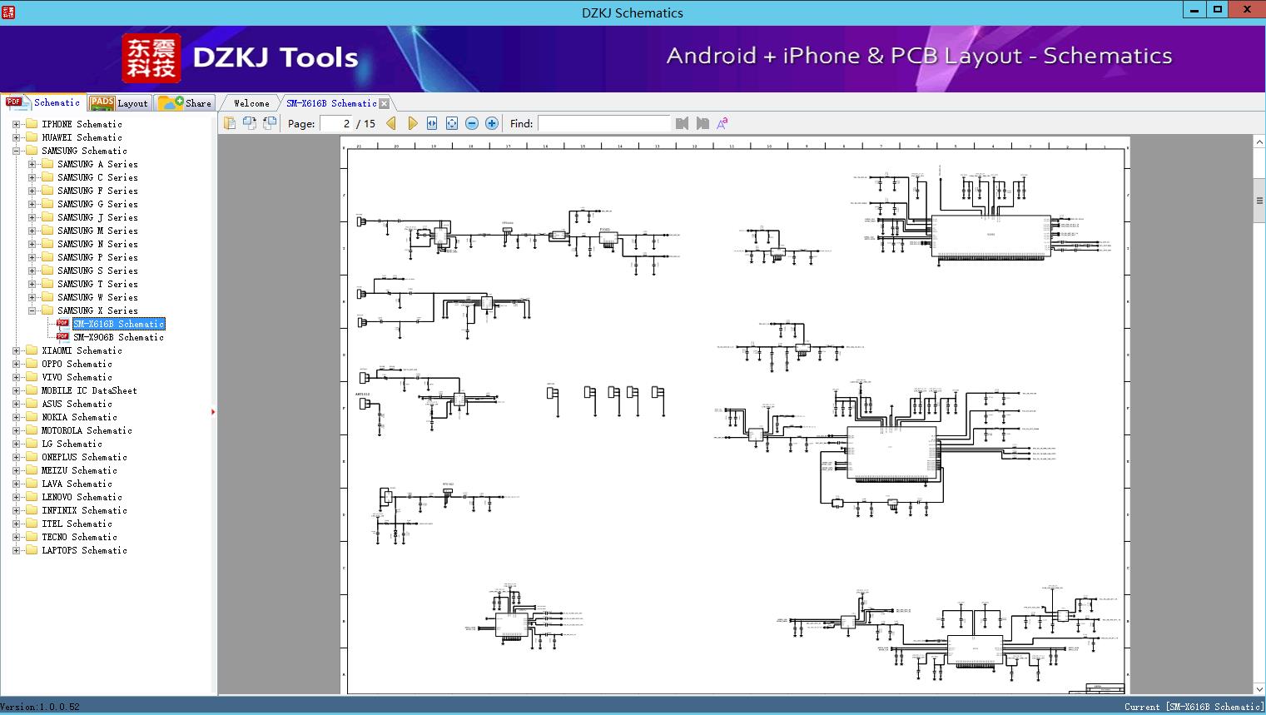Click the vertical scrollbar down arrow
Viewport: 1266px width, 715px height.
click(1259, 688)
